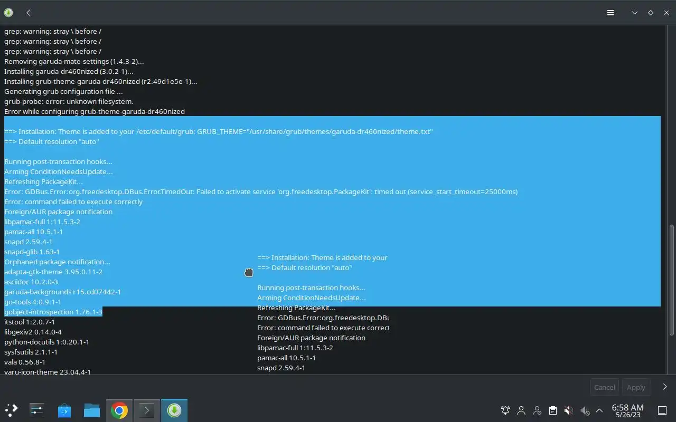Click the highlighted 'Refreshing PackageKit...' line in the selection
This screenshot has height=422, width=676.
(x=43, y=181)
